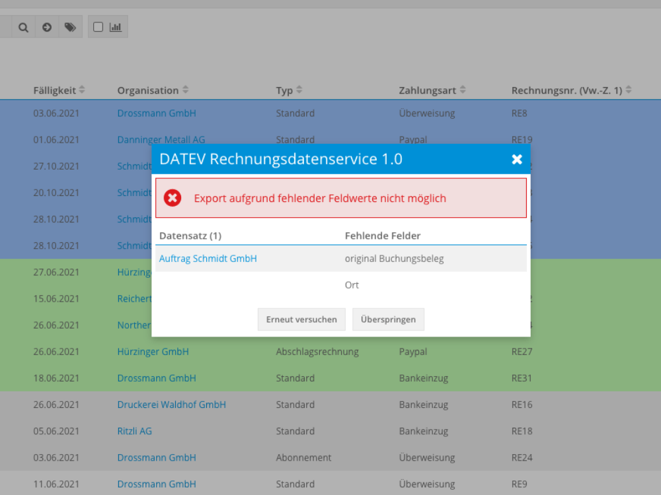Sort by Rechnungsnr. column arrows
This screenshot has width=661, height=495.
coord(629,90)
